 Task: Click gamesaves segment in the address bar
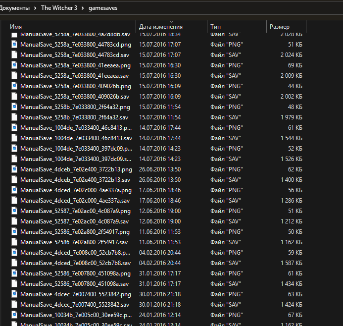pyautogui.click(x=103, y=8)
